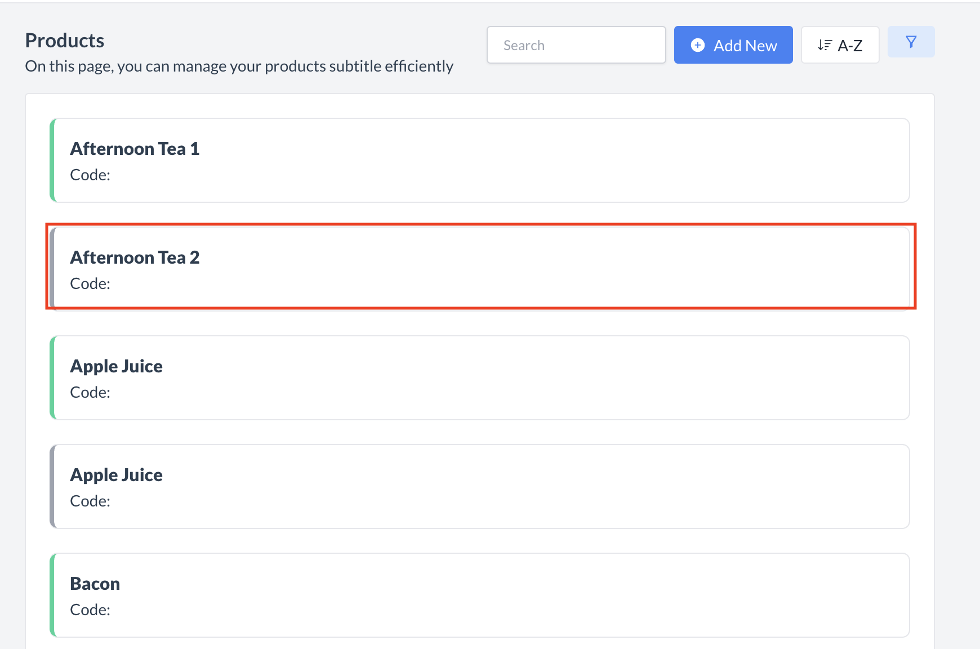
Task: Click inside the Search field
Action: [576, 45]
